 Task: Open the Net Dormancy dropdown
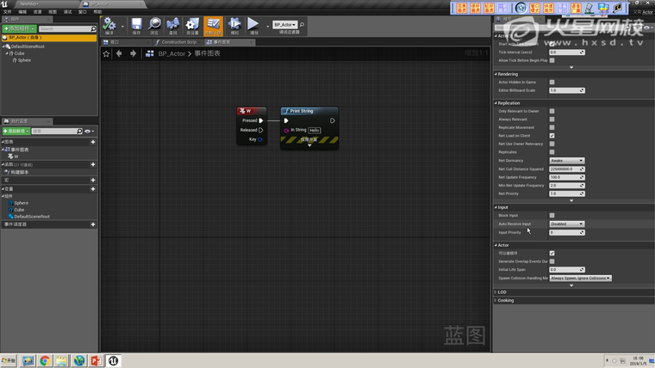[566, 160]
